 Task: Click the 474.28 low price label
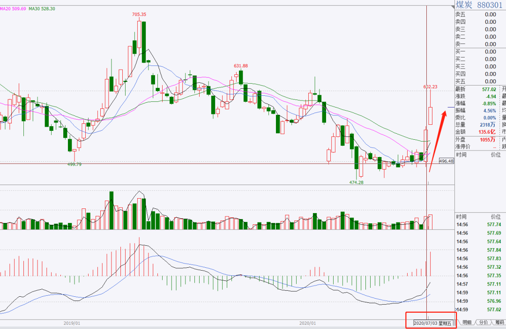(x=356, y=182)
